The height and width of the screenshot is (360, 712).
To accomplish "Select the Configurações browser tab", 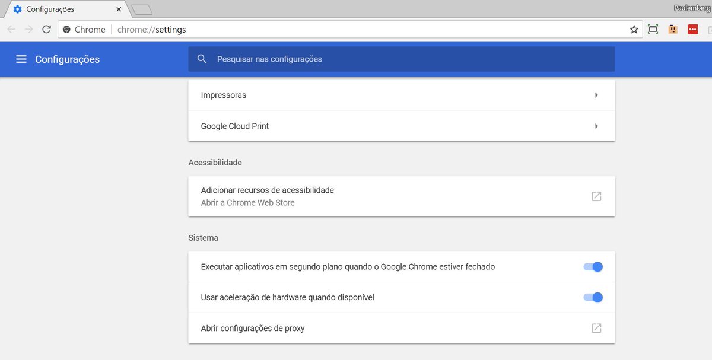I will [66, 9].
